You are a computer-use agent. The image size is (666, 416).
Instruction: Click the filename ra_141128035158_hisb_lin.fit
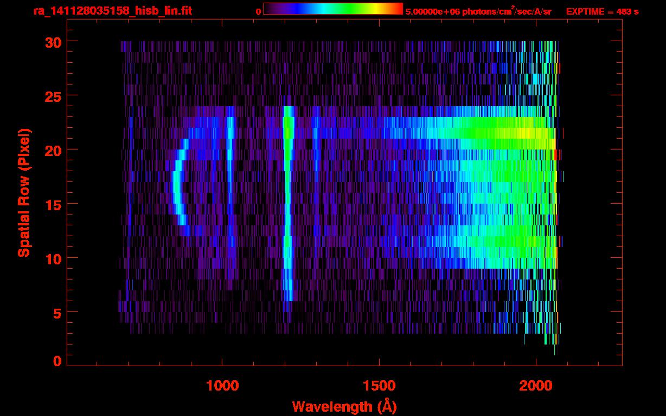112,10
